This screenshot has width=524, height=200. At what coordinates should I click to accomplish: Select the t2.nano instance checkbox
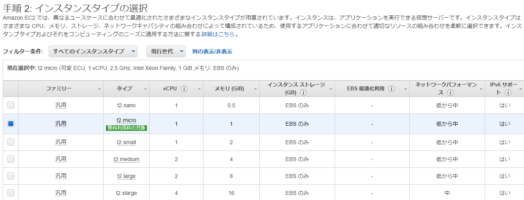coord(11,105)
